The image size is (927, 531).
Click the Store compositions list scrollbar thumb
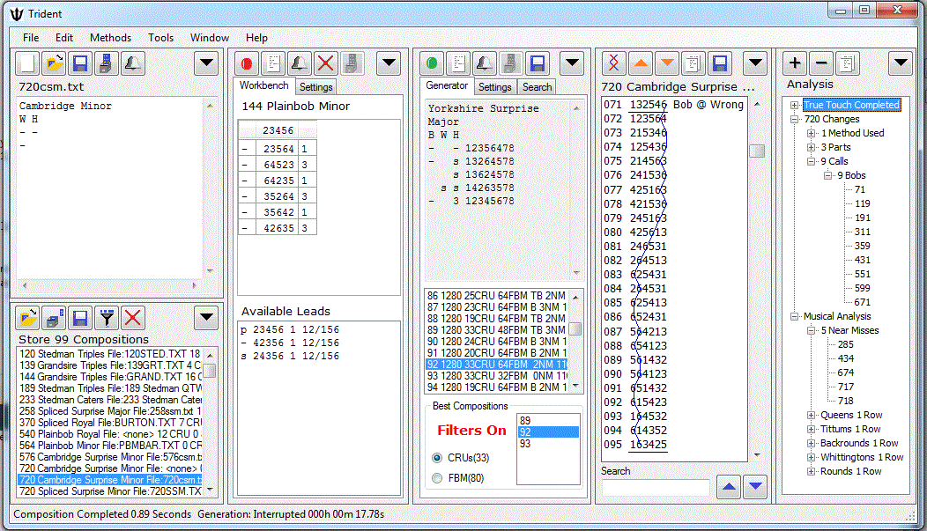[210, 371]
